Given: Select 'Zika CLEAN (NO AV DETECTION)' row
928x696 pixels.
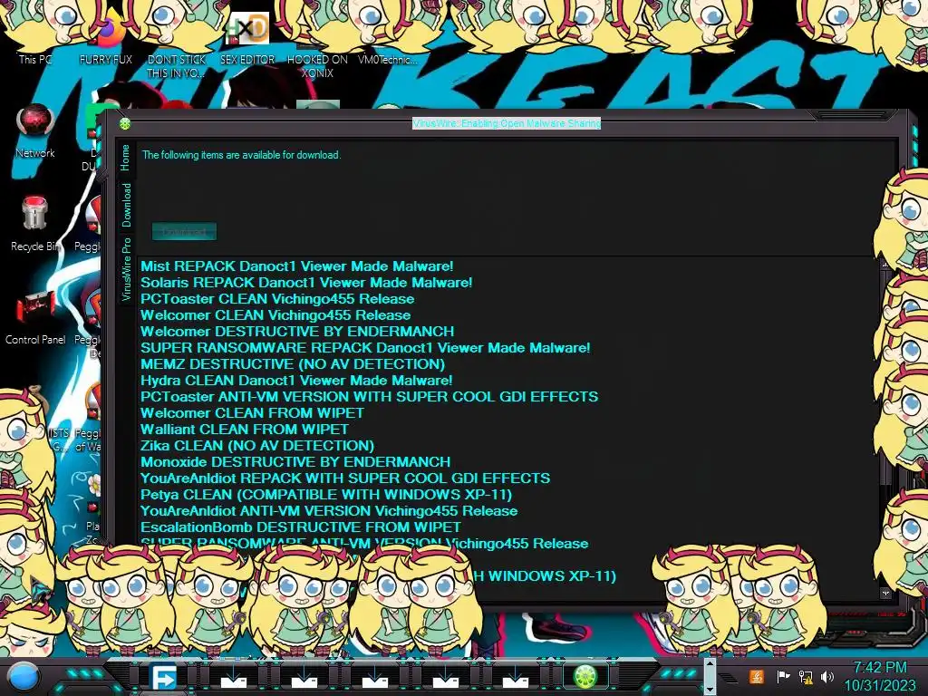Looking at the screenshot, I should click(x=257, y=445).
